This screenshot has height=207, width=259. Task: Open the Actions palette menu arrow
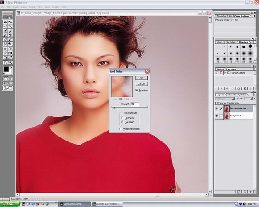[255, 69]
